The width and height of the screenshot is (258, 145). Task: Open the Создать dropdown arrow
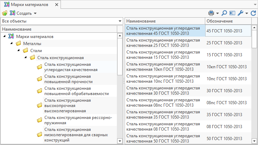pyautogui.click(x=35, y=13)
